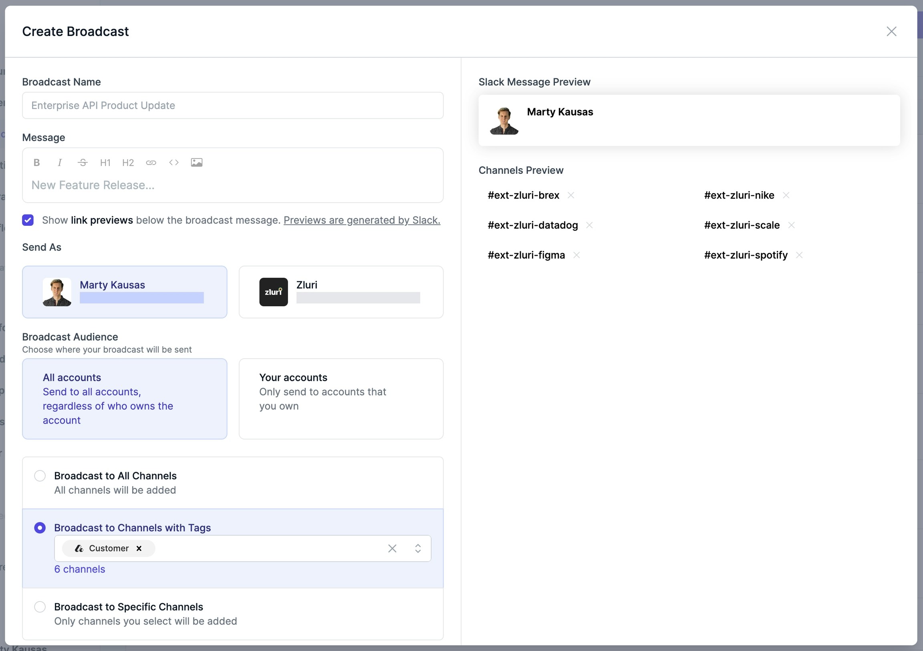Remove the Customer tag chip
Screen dimensions: 923x651
point(139,549)
